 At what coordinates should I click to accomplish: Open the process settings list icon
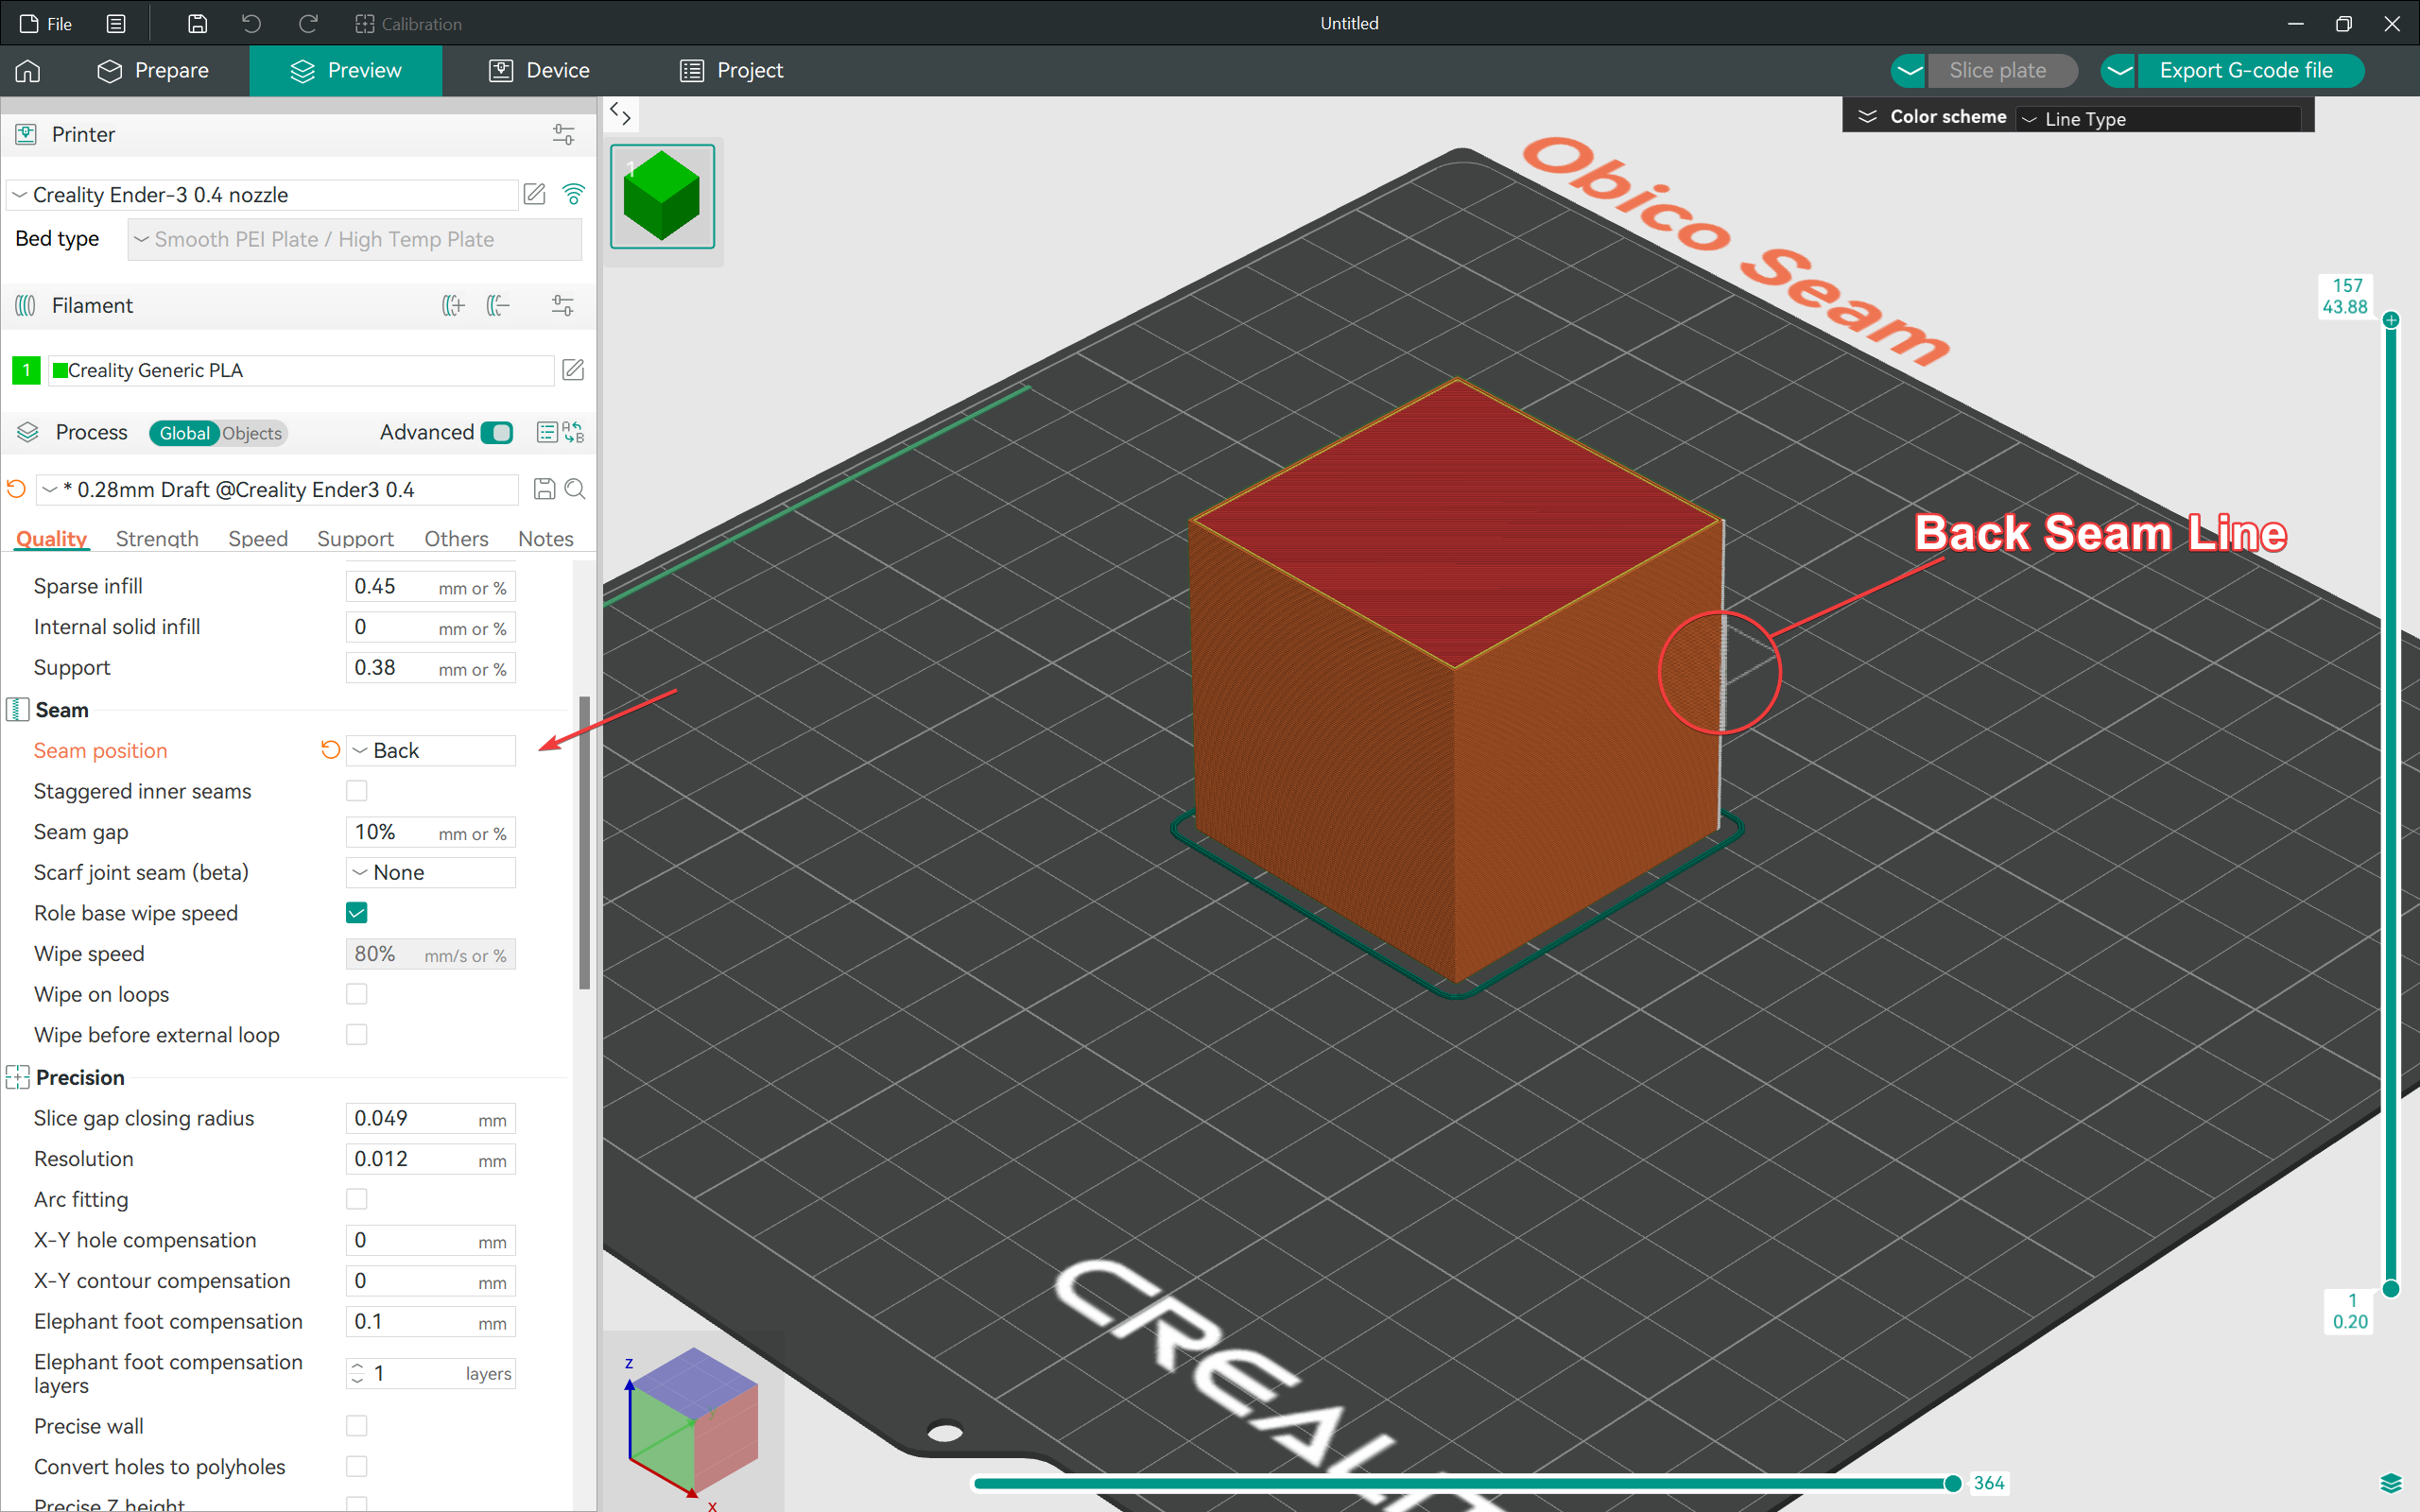(547, 432)
